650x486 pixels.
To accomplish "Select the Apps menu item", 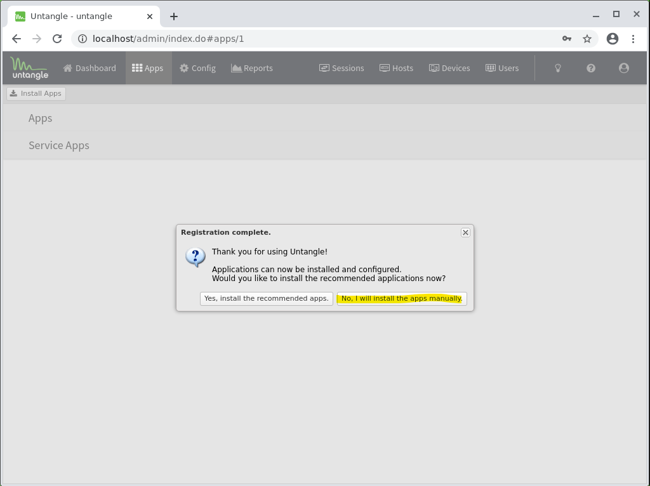I will click(147, 68).
